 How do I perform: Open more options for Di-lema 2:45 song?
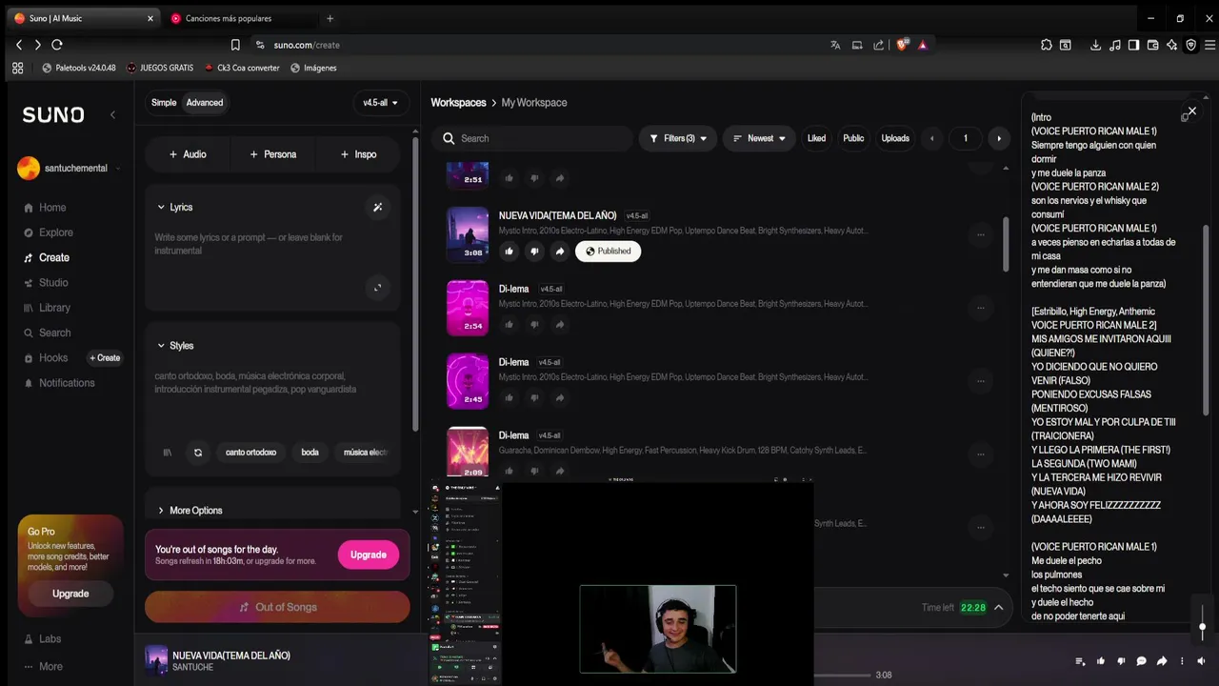(x=981, y=381)
